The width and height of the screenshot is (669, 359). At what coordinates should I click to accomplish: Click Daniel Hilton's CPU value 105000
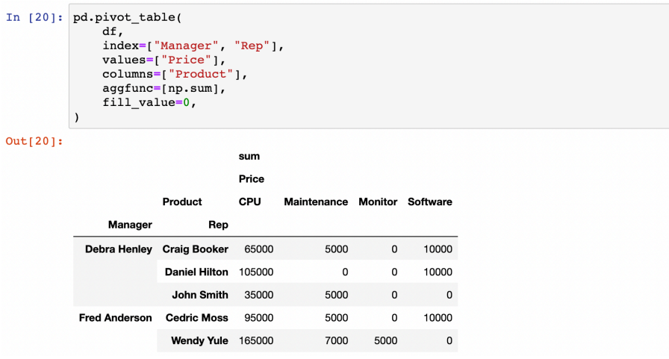pos(256,272)
